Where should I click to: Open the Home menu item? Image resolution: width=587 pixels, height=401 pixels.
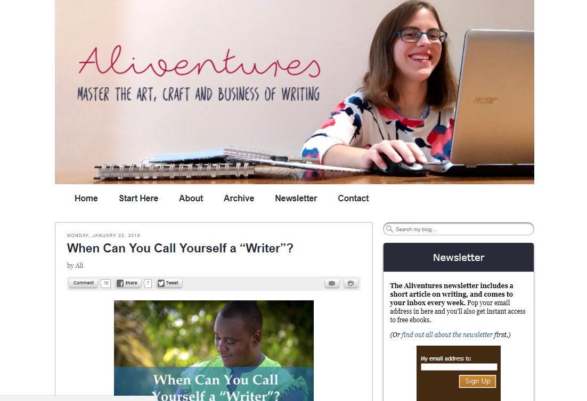[x=86, y=199]
